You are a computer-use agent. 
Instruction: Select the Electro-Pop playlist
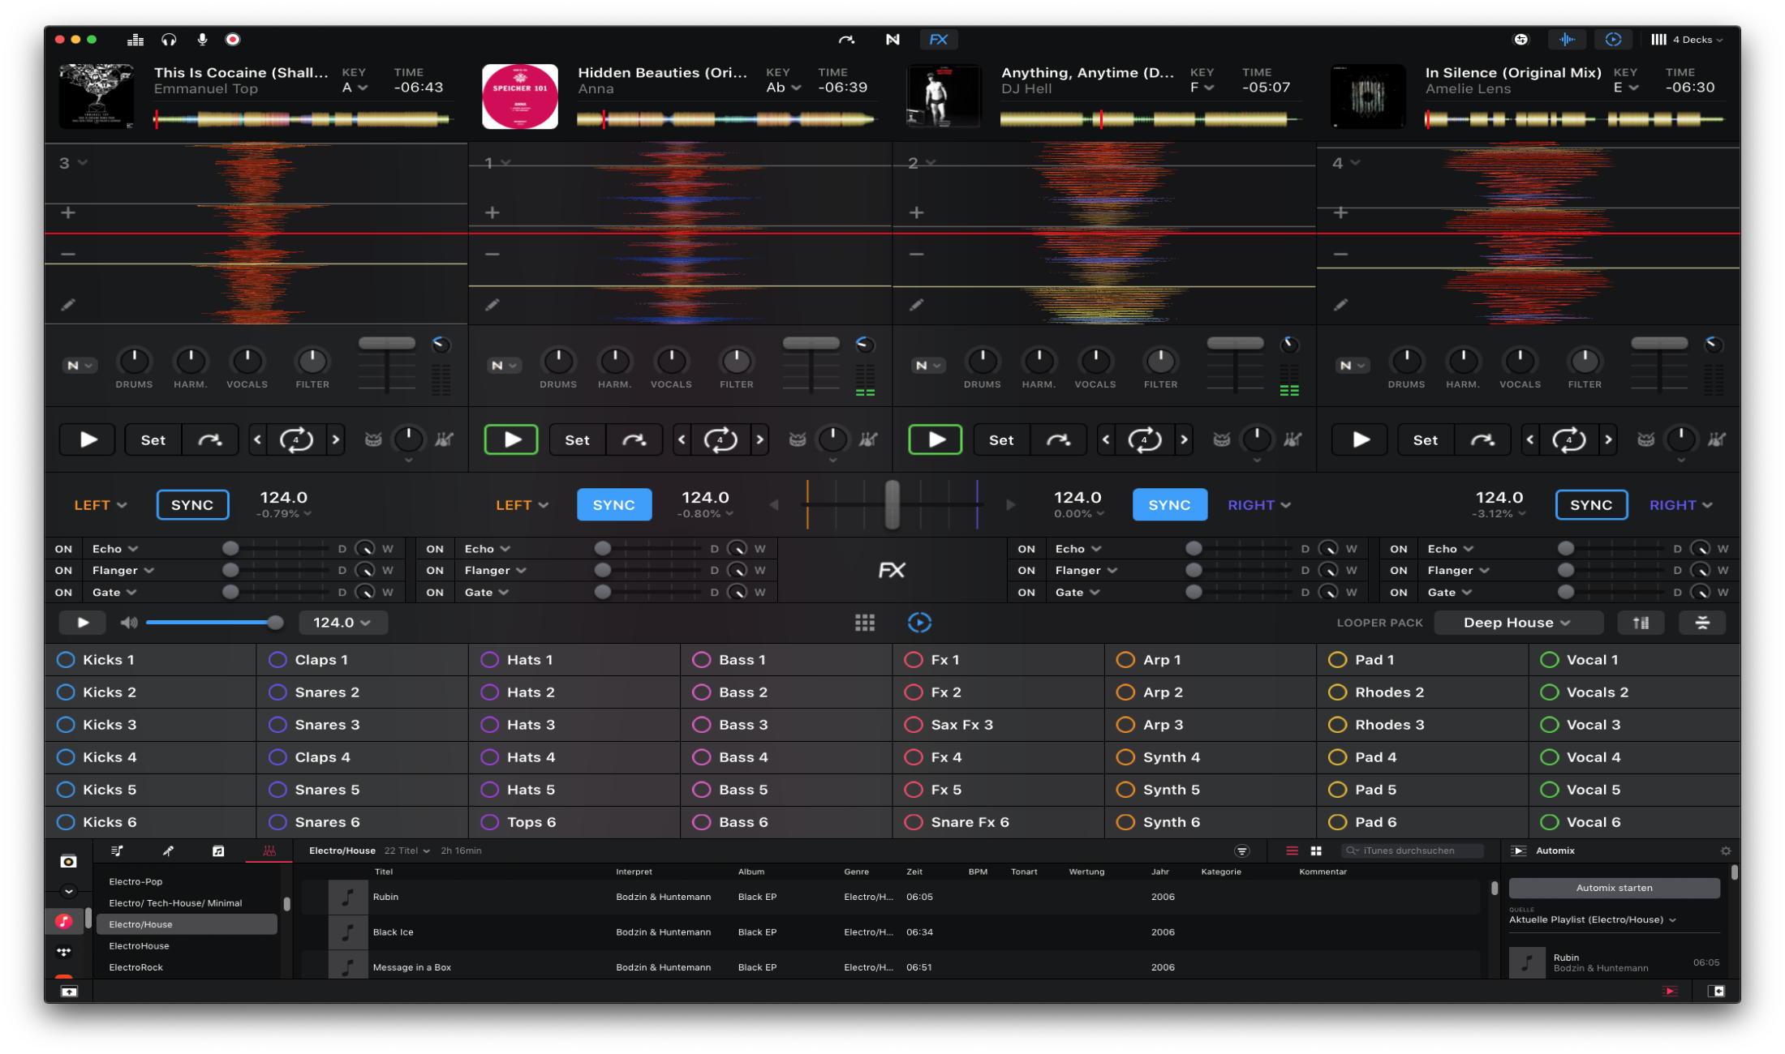point(135,881)
